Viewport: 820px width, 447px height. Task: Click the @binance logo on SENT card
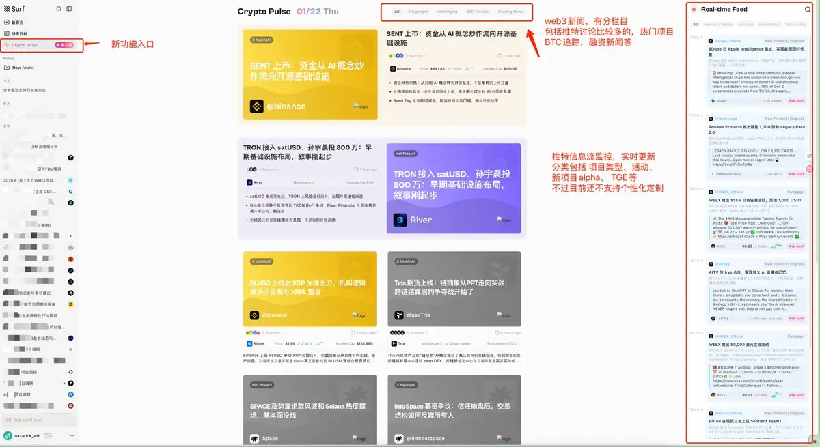coord(256,106)
